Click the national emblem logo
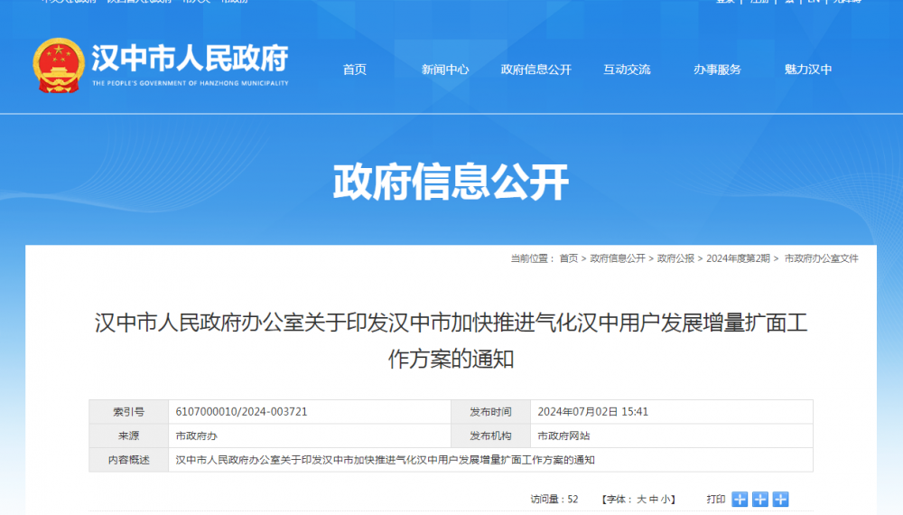This screenshot has height=515, width=903. pos(59,66)
